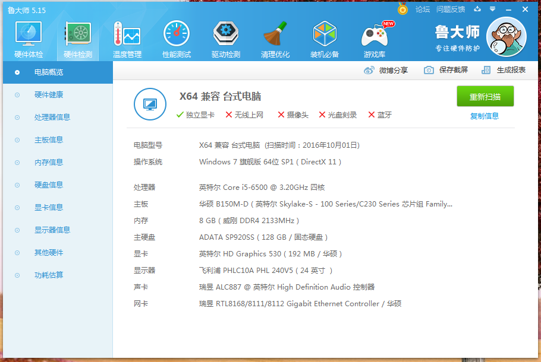Click the download tray icon in title bar

477,9
